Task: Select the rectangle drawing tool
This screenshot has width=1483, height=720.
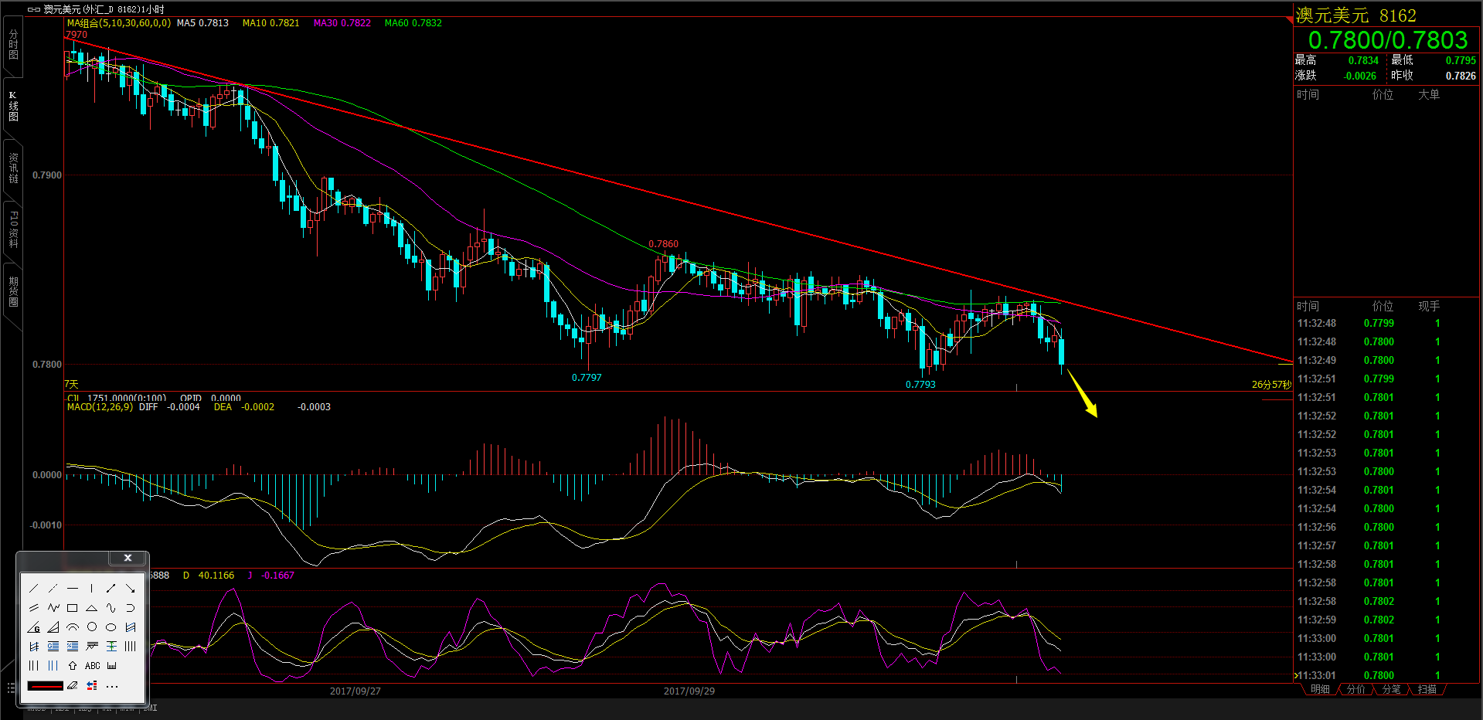Action: tap(73, 608)
